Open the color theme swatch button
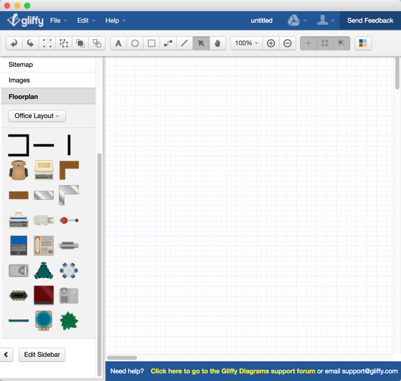Image resolution: width=401 pixels, height=381 pixels. pos(363,43)
